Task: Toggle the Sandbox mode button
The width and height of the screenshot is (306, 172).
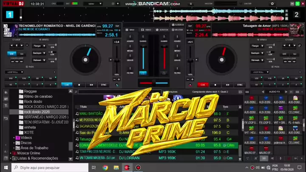Action: (178, 25)
